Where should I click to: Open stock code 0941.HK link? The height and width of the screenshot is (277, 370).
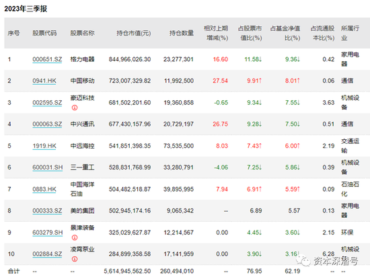tap(44, 81)
